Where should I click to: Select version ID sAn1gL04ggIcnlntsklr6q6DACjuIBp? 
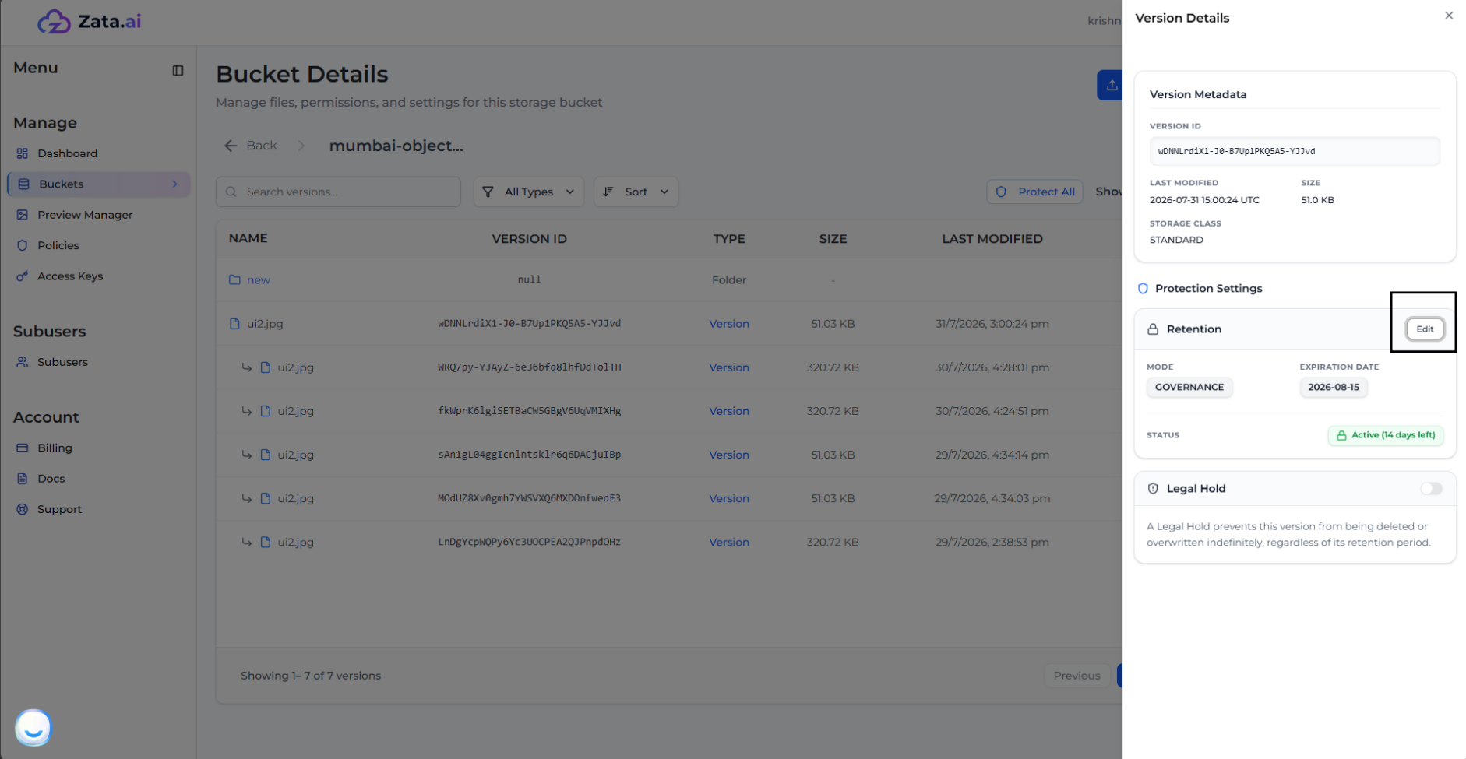click(529, 455)
